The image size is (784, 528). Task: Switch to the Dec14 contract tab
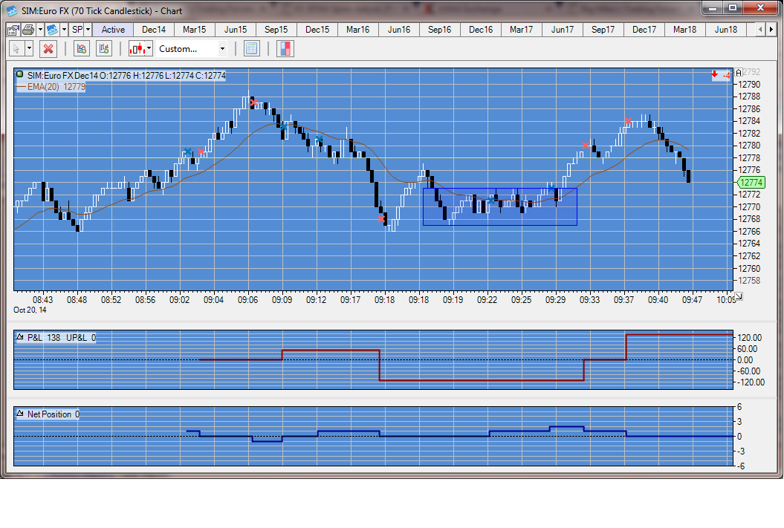pyautogui.click(x=154, y=30)
